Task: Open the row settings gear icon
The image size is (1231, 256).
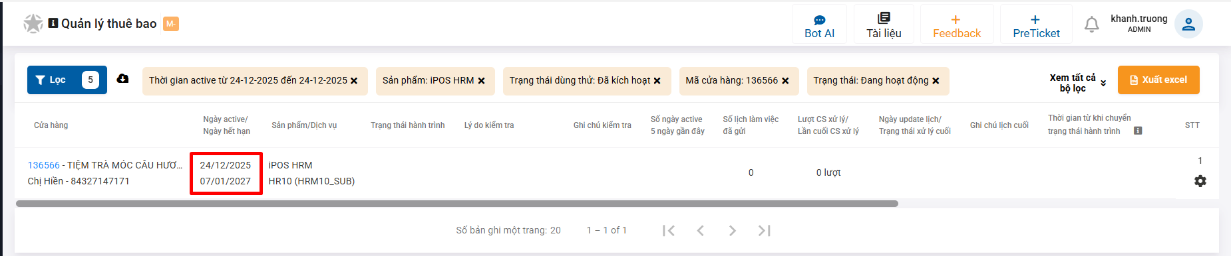Action: tap(1200, 181)
